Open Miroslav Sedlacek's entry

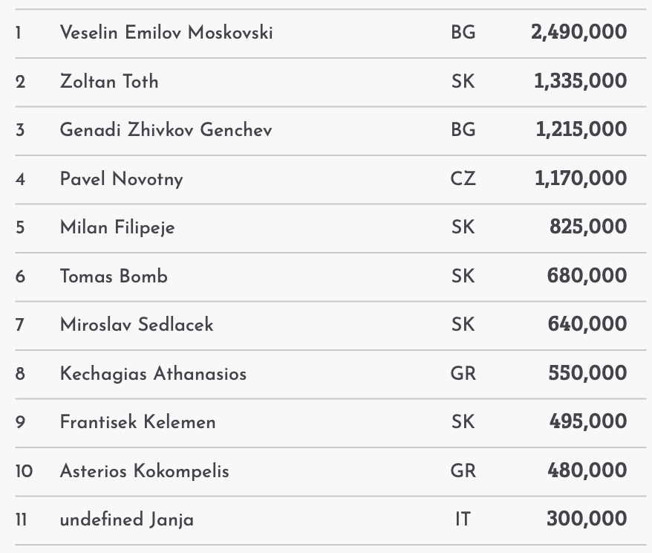(x=137, y=325)
